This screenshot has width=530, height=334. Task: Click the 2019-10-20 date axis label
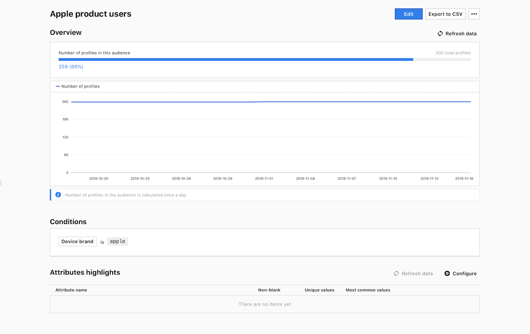click(x=99, y=179)
